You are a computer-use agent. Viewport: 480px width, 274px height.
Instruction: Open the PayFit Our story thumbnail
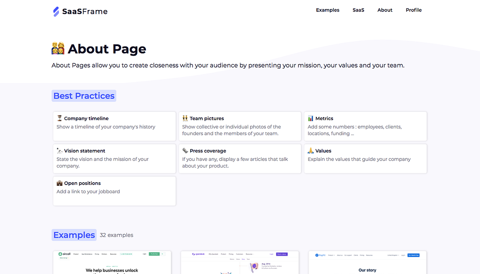pyautogui.click(x=367, y=262)
